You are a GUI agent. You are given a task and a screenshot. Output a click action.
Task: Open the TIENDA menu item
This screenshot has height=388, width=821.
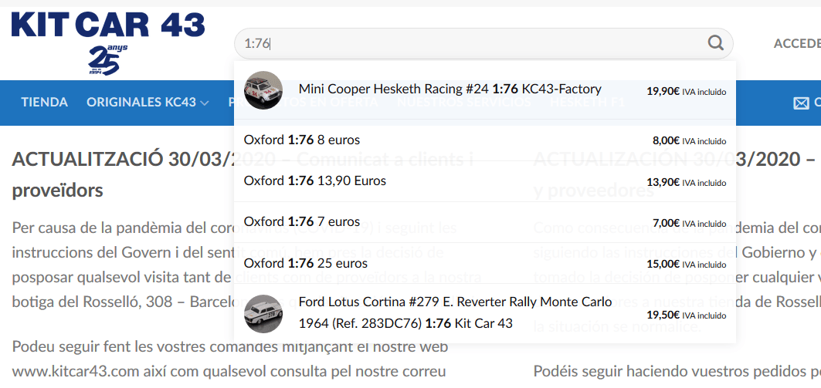pos(45,103)
